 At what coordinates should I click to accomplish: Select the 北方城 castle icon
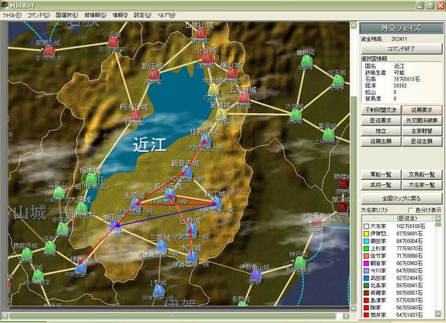pyautogui.click(x=337, y=81)
